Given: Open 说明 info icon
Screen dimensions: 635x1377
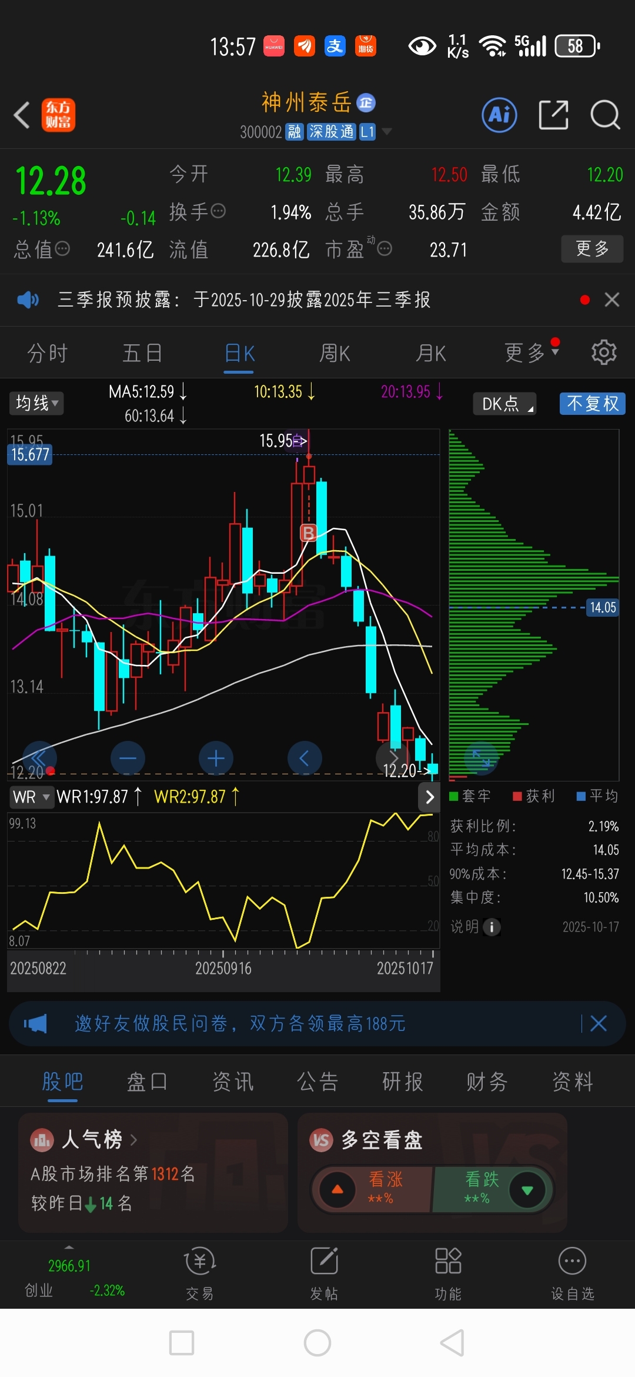Looking at the screenshot, I should [x=492, y=927].
